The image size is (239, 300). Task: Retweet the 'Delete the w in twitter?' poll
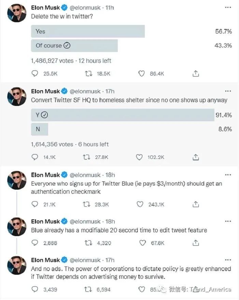[89, 73]
